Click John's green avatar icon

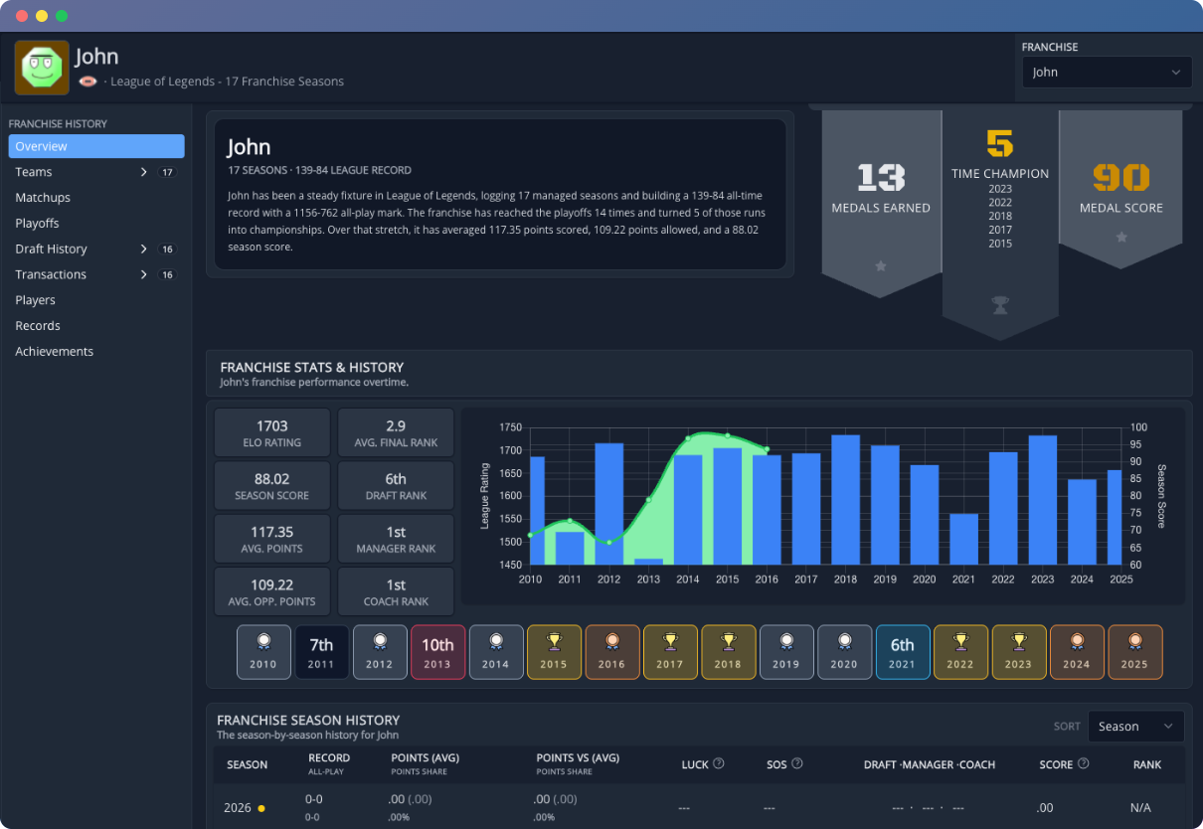click(42, 68)
